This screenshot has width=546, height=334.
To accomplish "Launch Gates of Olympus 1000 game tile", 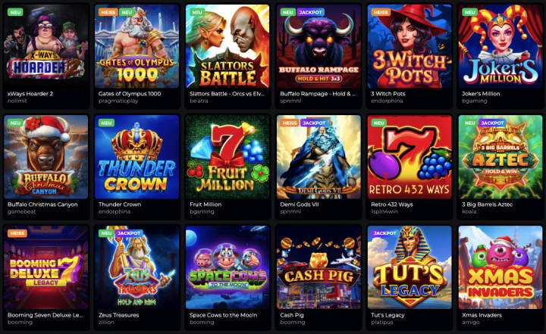I will pos(136,46).
